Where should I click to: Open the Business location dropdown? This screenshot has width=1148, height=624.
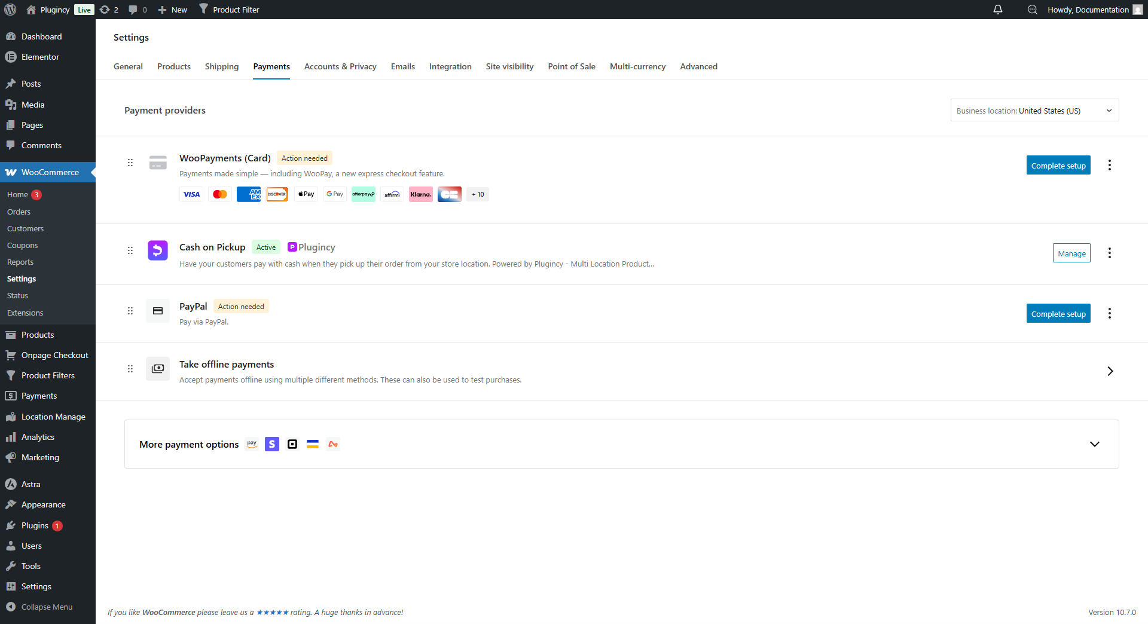(x=1034, y=111)
